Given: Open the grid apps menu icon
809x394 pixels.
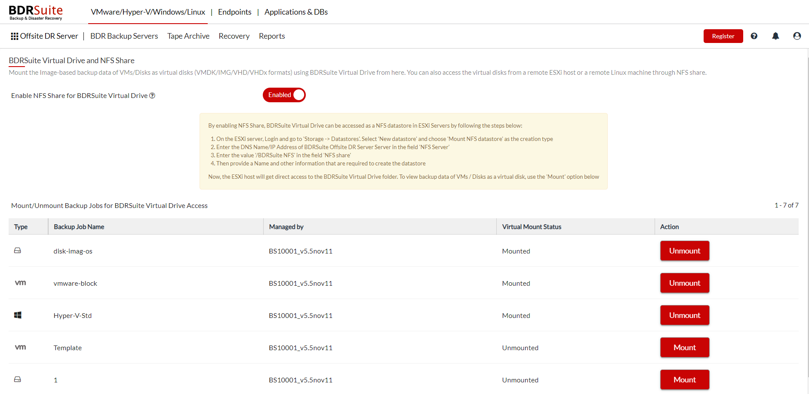Looking at the screenshot, I should [x=15, y=36].
